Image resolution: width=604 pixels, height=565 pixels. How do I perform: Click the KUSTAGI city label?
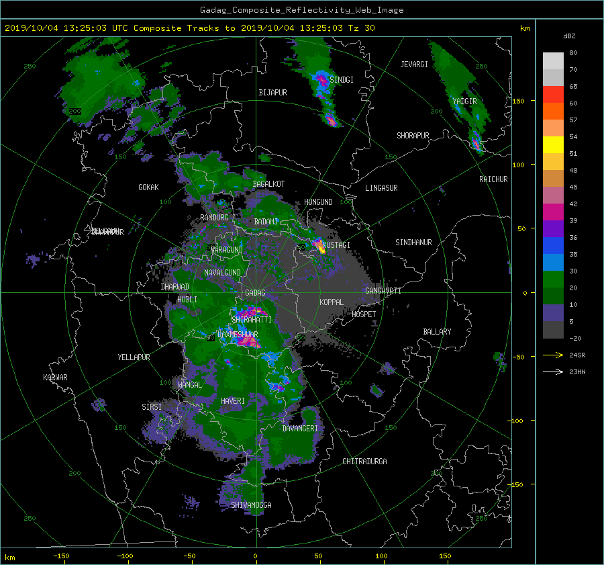coord(336,245)
